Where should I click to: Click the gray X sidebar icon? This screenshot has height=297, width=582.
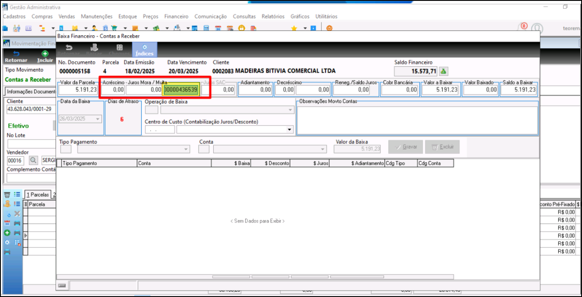tap(17, 214)
